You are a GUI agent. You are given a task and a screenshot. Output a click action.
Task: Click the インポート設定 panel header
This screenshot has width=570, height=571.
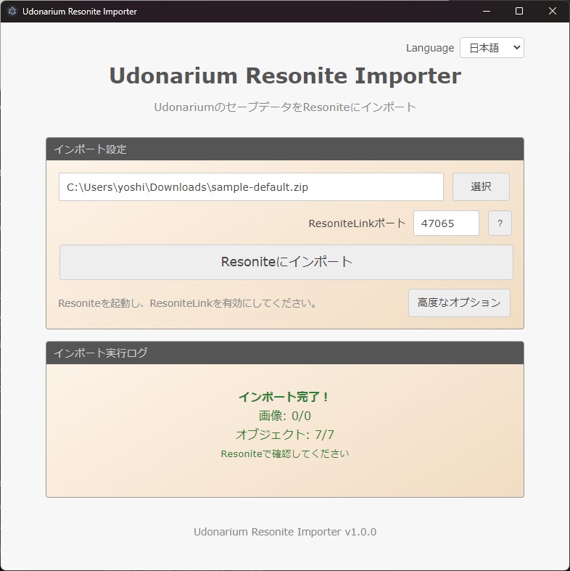tap(285, 149)
